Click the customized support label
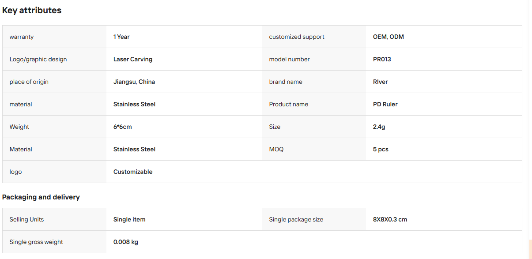532x259 pixels. point(297,37)
